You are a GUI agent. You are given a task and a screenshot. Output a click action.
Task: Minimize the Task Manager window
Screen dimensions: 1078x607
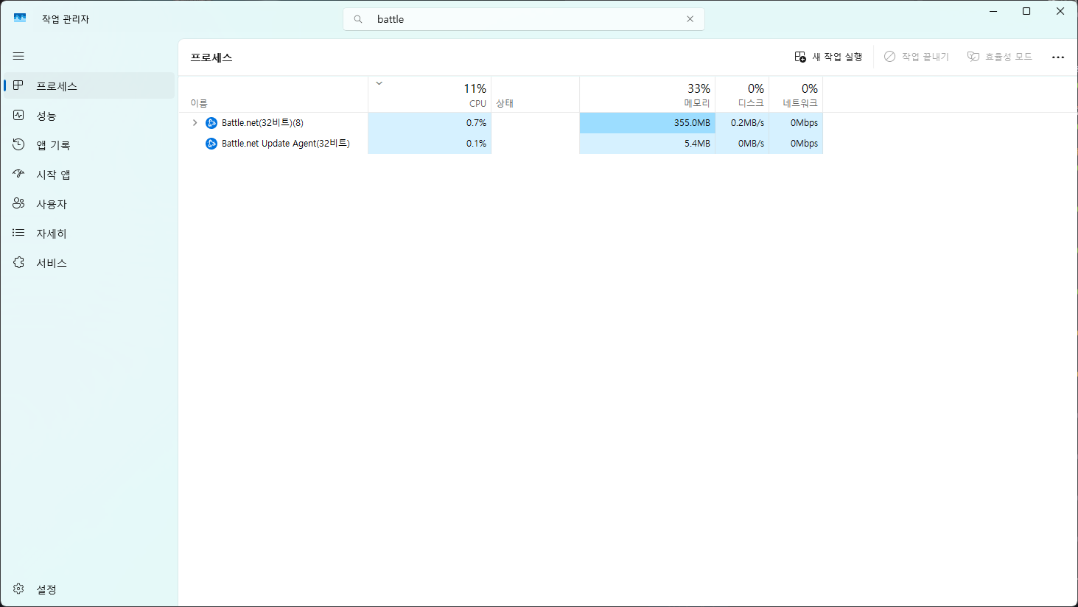[993, 11]
